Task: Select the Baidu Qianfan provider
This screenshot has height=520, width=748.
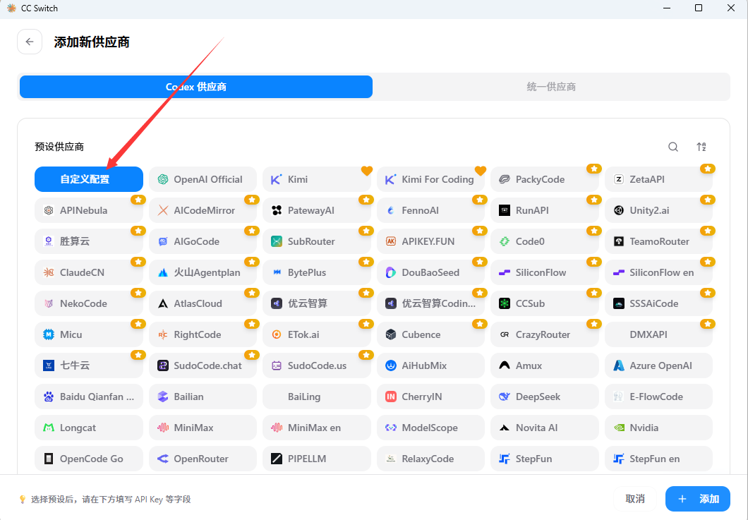Action: coord(89,397)
